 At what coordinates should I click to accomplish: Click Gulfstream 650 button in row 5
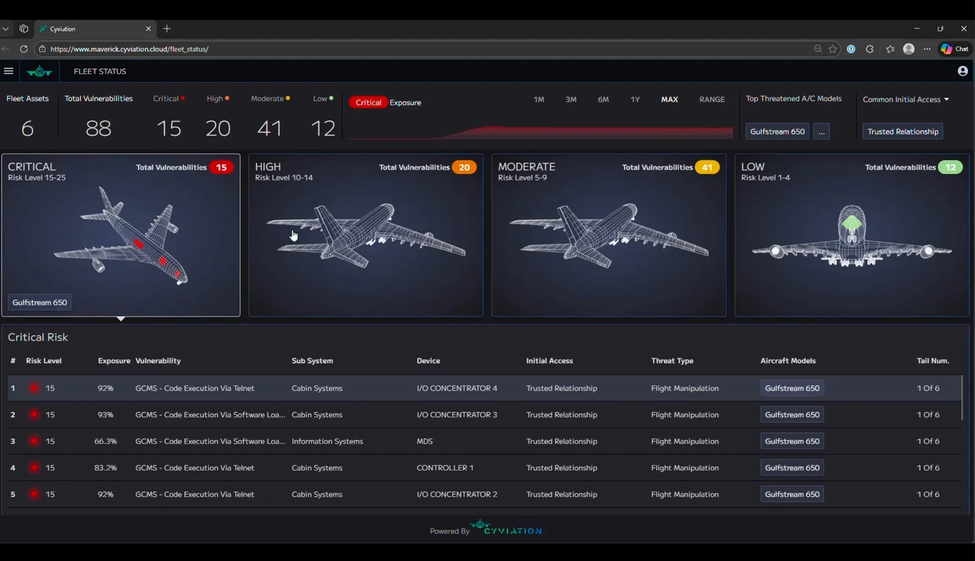[792, 494]
